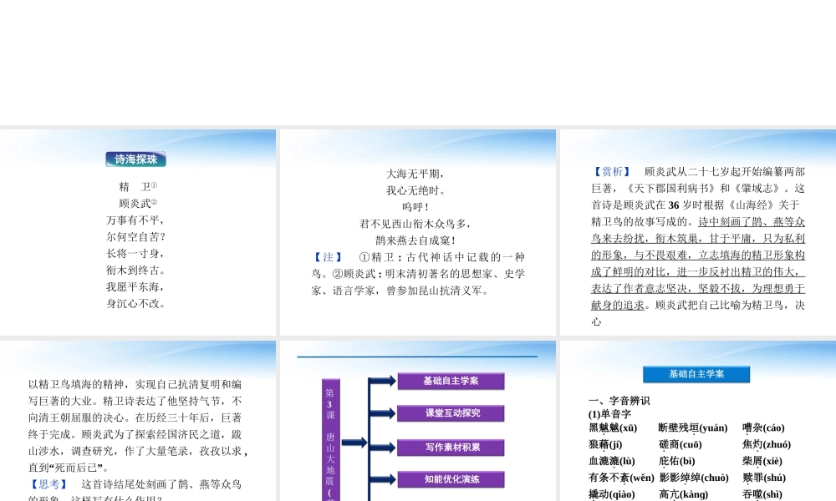Click the arrow pointing to 知能优化演练

click(383, 479)
